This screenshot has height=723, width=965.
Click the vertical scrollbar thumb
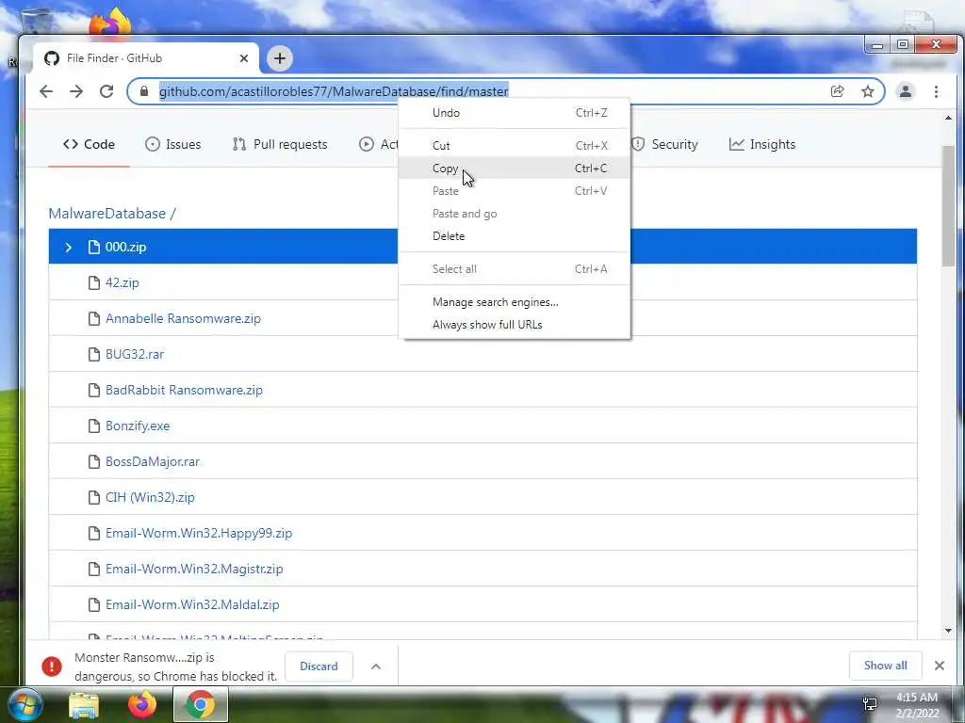click(948, 206)
